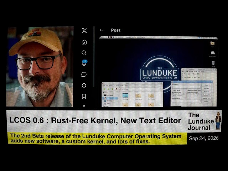This screenshot has width=228, height=171.
Task: Toggle Extend Selection checkbox
Action: click(192, 92)
